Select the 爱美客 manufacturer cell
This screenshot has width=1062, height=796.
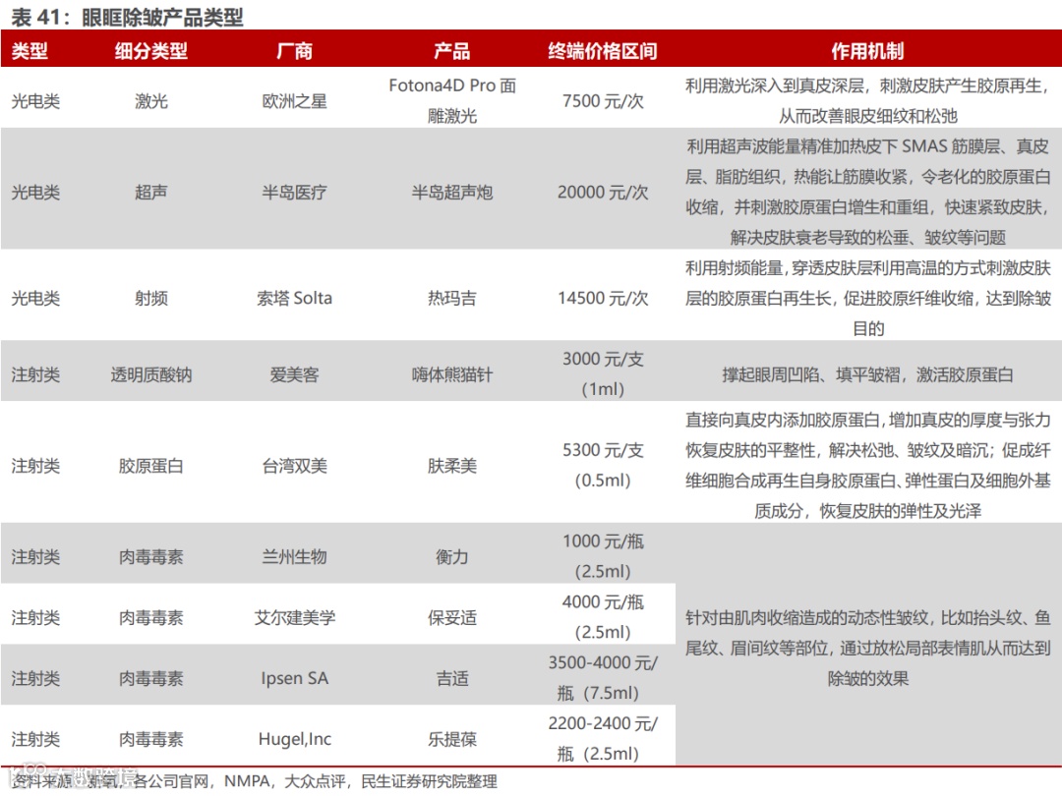[x=295, y=374]
